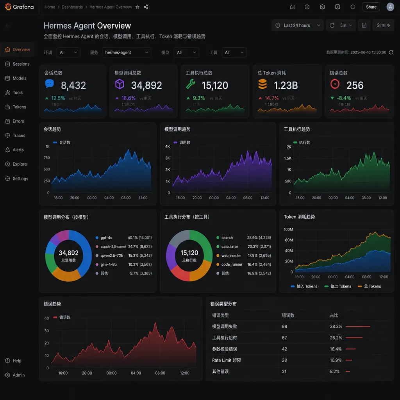Select Overview in the sidebar
The image size is (400, 400).
click(17, 50)
